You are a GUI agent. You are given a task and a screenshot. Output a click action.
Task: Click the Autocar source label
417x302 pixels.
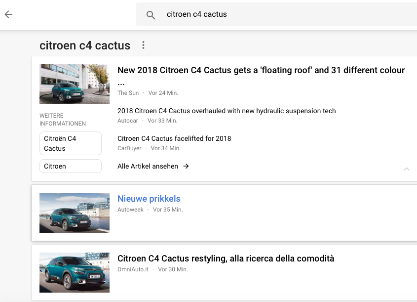[x=128, y=121]
